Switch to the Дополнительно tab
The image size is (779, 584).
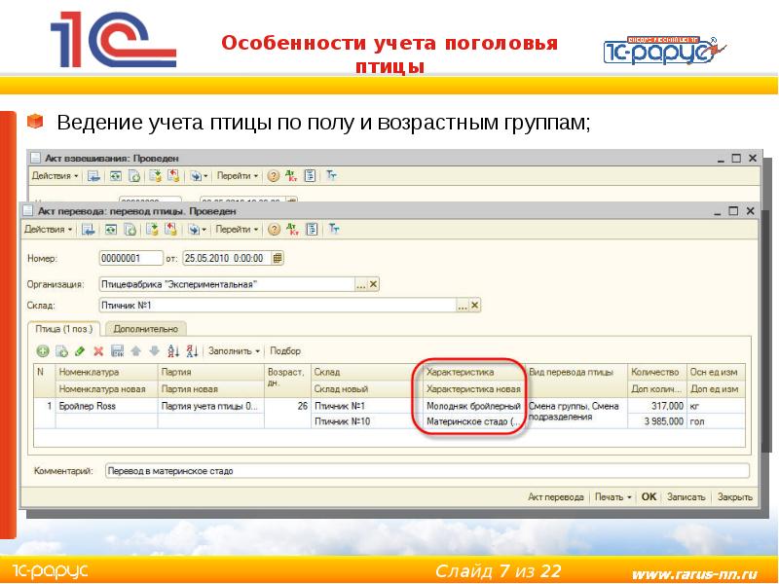click(144, 329)
